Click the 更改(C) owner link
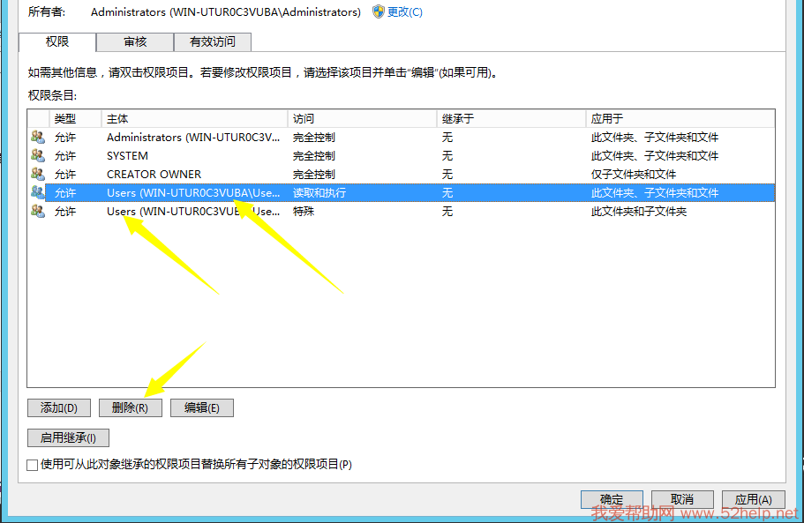The width and height of the screenshot is (804, 523). pyautogui.click(x=405, y=12)
